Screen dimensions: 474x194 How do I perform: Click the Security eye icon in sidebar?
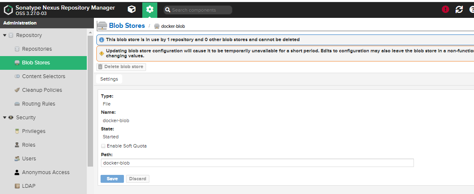pos(11,118)
